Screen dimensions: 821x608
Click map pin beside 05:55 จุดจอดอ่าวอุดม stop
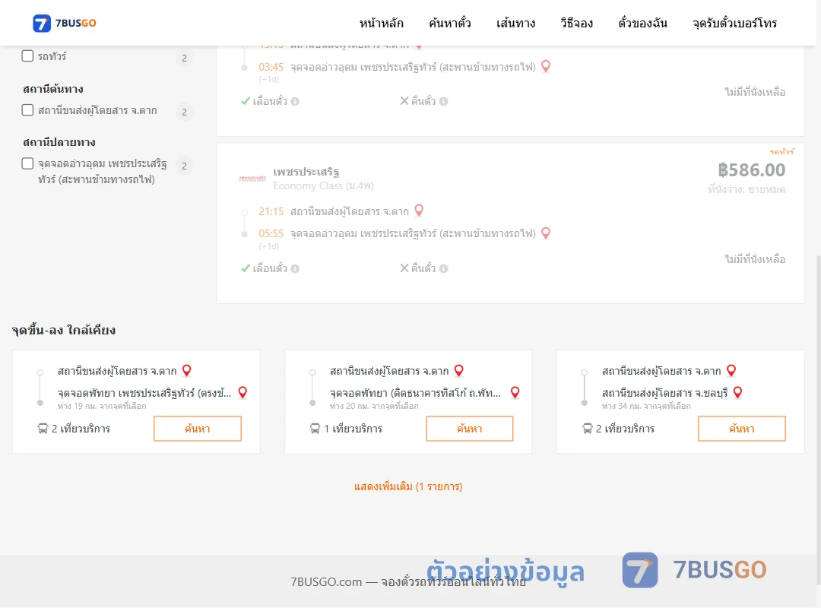[546, 233]
